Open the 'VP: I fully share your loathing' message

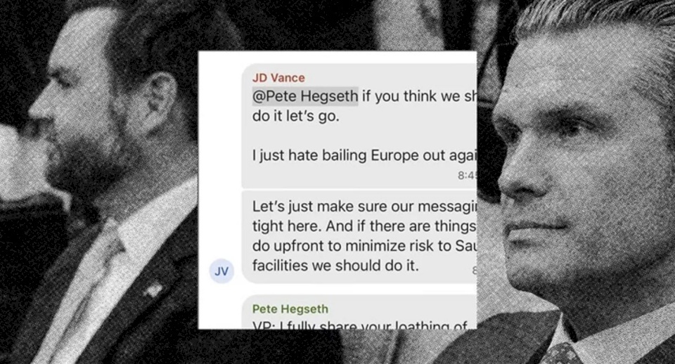(x=360, y=326)
